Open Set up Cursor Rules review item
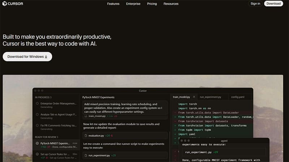The image size is (289, 162). tap(56, 156)
